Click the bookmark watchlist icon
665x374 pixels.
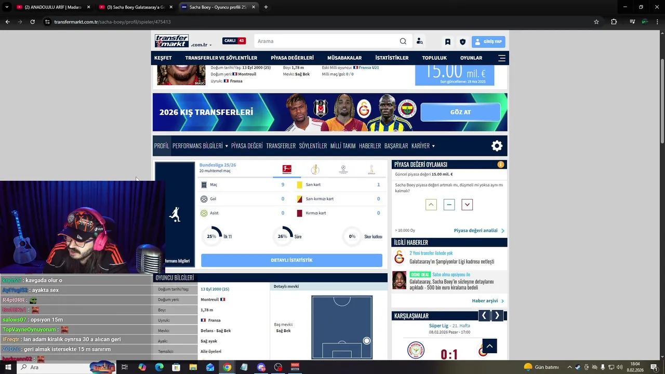pyautogui.click(x=448, y=42)
